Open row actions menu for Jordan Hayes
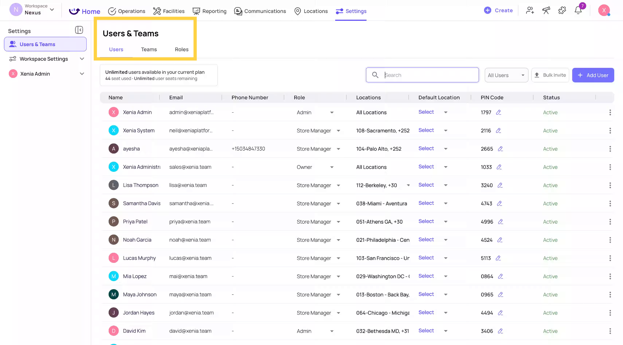The image size is (623, 345). (610, 313)
